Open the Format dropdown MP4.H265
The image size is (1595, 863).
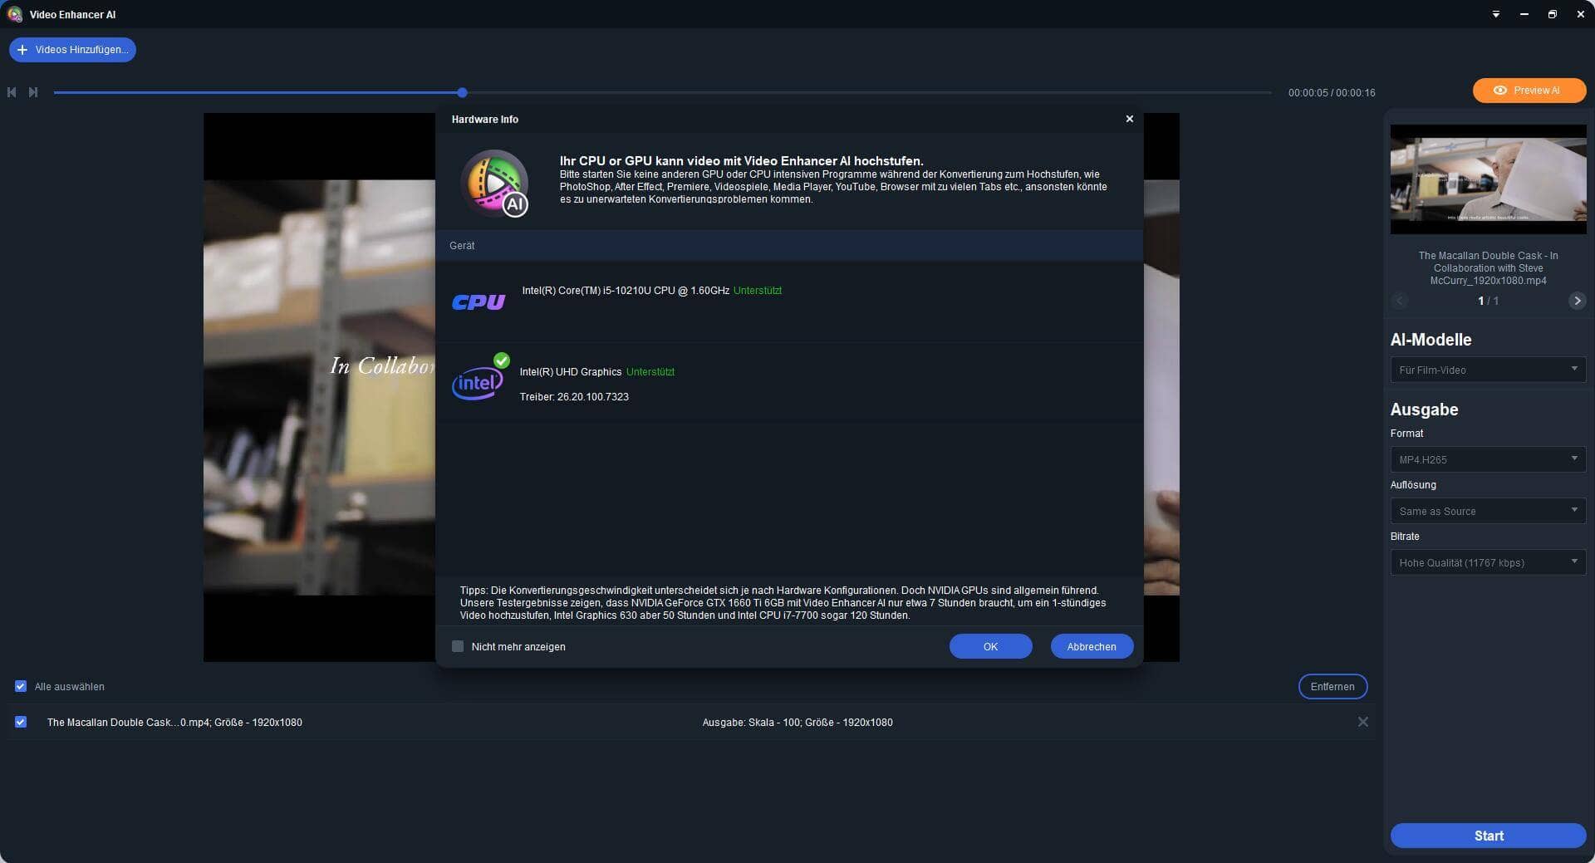pyautogui.click(x=1488, y=459)
